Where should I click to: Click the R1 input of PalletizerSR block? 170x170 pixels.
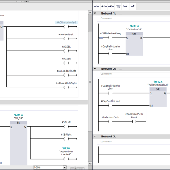pyautogui.click(x=128, y=54)
